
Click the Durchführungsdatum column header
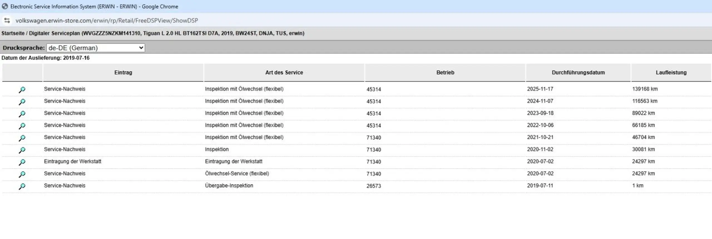click(578, 72)
